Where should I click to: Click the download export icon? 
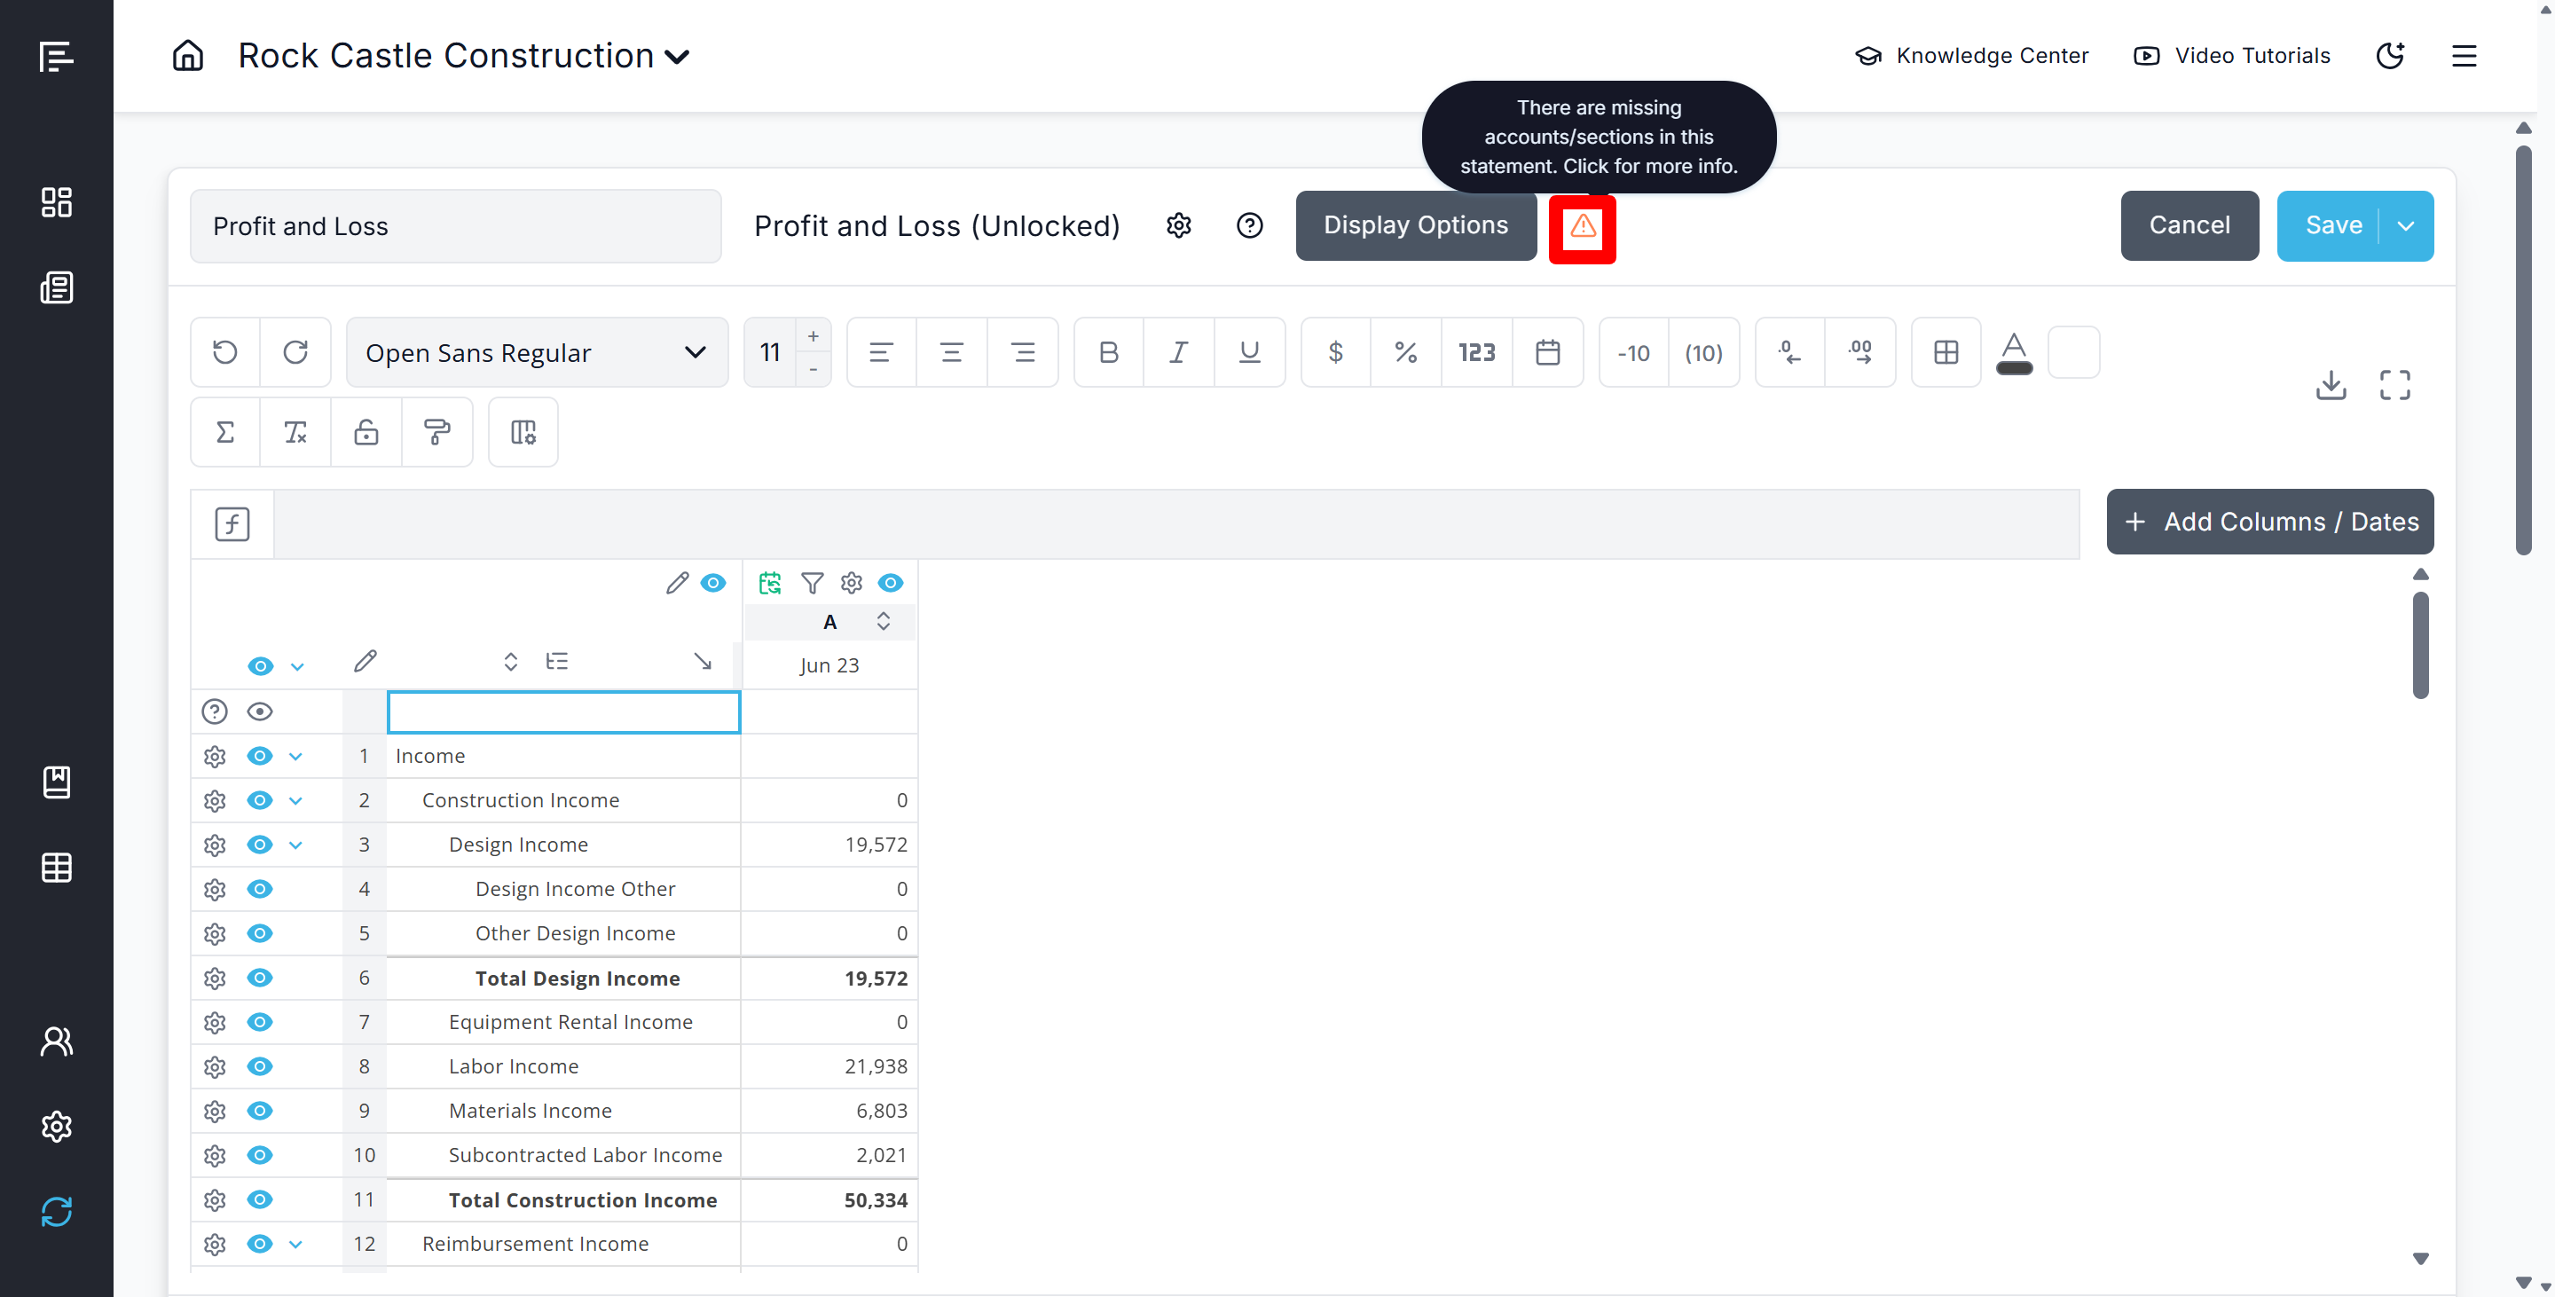pos(2330,385)
